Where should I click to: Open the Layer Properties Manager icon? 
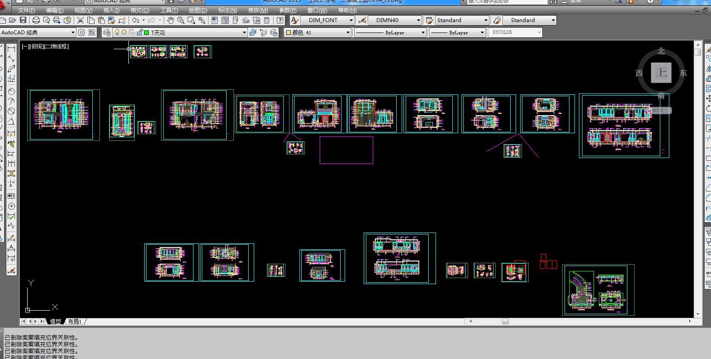click(x=107, y=33)
